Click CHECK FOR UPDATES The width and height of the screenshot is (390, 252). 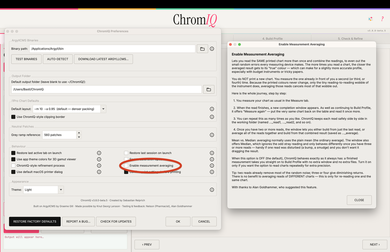[116, 221]
